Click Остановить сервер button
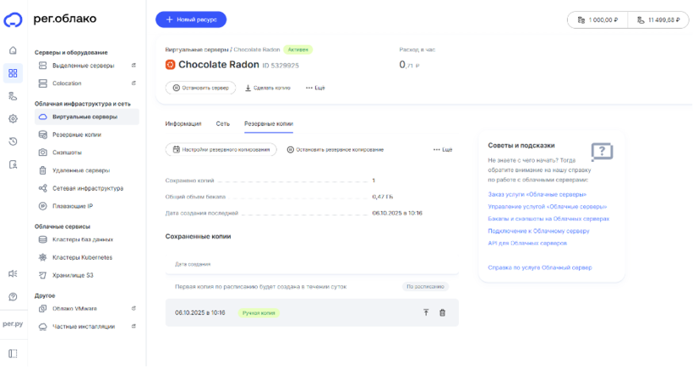This screenshot has height=367, width=693. [x=199, y=88]
